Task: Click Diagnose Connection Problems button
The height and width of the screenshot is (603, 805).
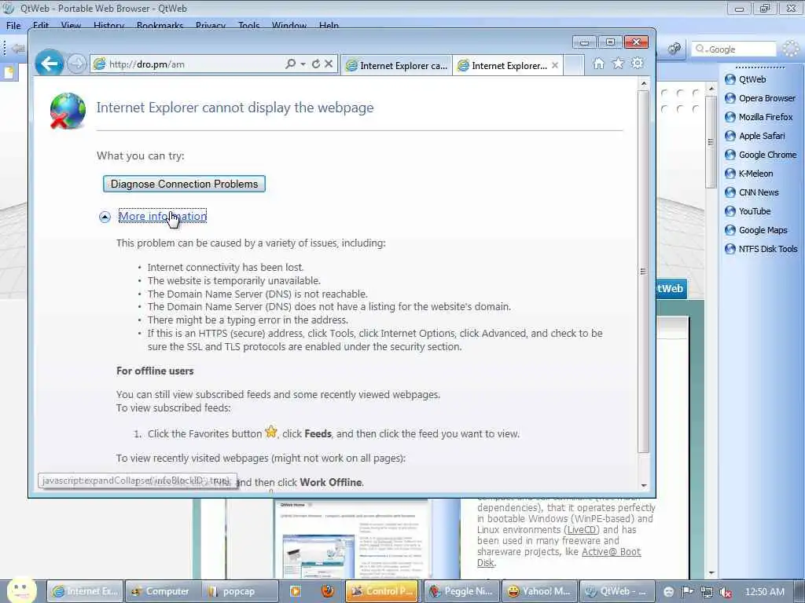Action: click(184, 184)
